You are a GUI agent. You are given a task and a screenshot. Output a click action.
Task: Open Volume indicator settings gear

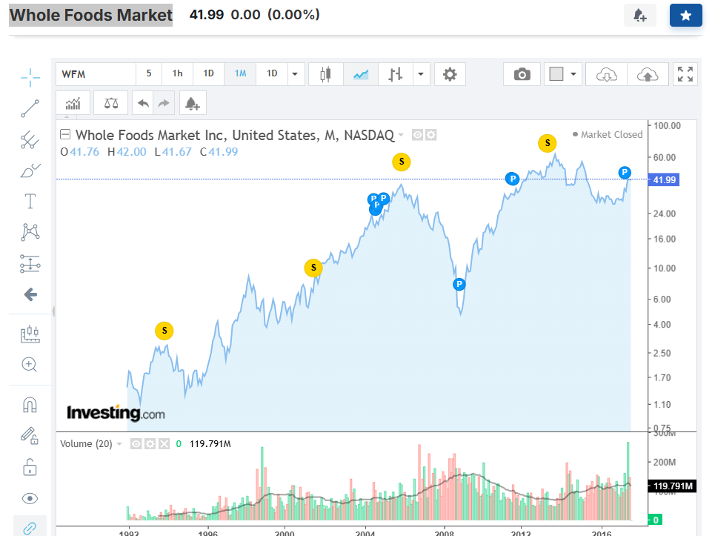click(x=150, y=444)
